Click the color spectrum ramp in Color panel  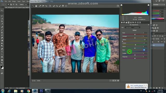[158, 19]
